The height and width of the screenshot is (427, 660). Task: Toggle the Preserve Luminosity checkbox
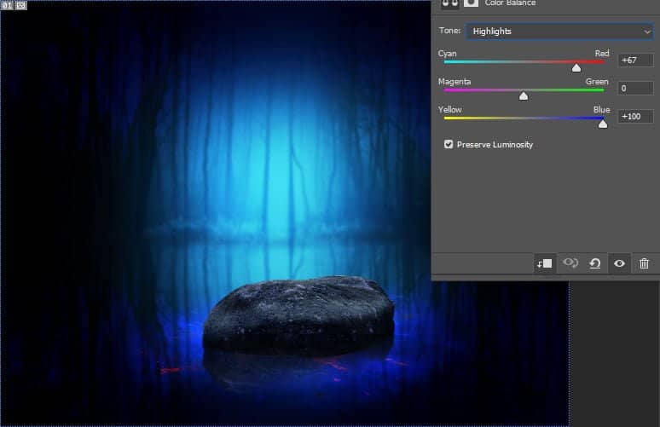point(449,145)
